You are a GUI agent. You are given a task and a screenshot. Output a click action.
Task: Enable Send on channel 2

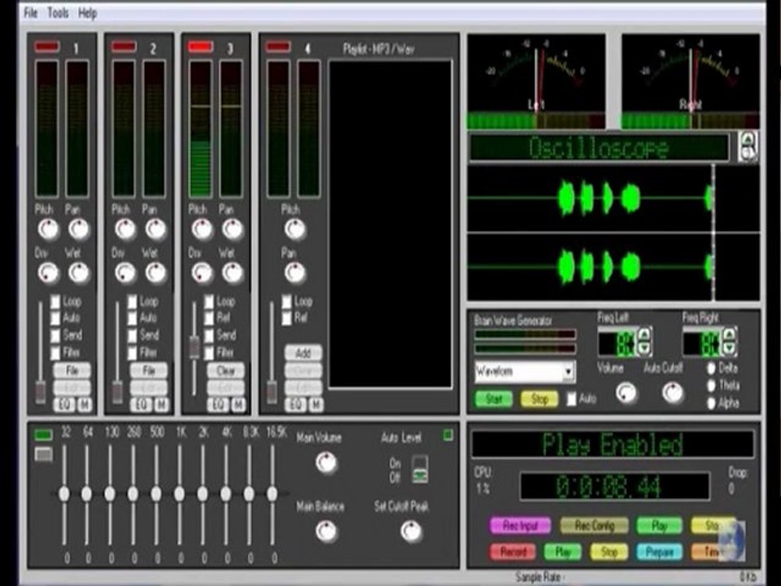(x=132, y=335)
